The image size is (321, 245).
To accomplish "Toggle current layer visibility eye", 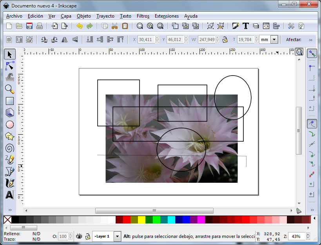I will click(79, 236).
